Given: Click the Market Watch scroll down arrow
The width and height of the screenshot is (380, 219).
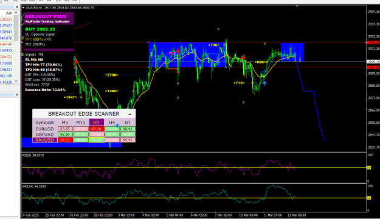Looking at the screenshot, I should tap(16, 81).
